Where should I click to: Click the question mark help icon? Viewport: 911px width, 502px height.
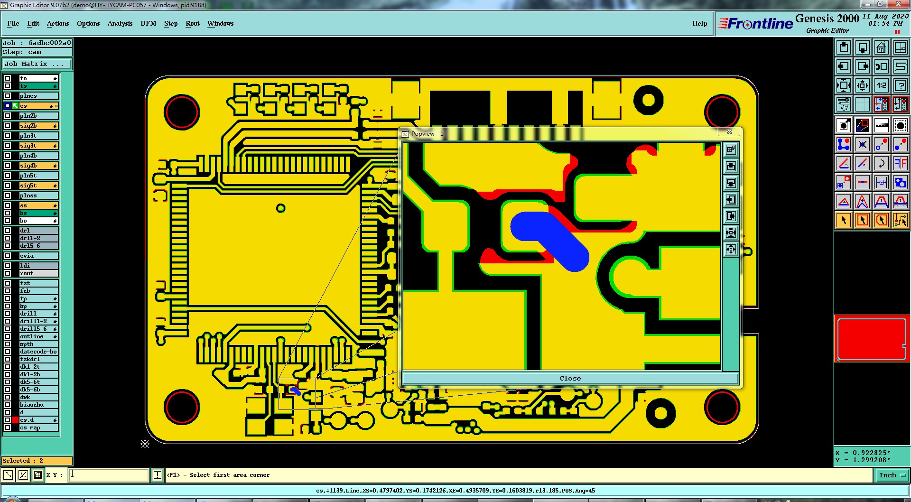901,85
